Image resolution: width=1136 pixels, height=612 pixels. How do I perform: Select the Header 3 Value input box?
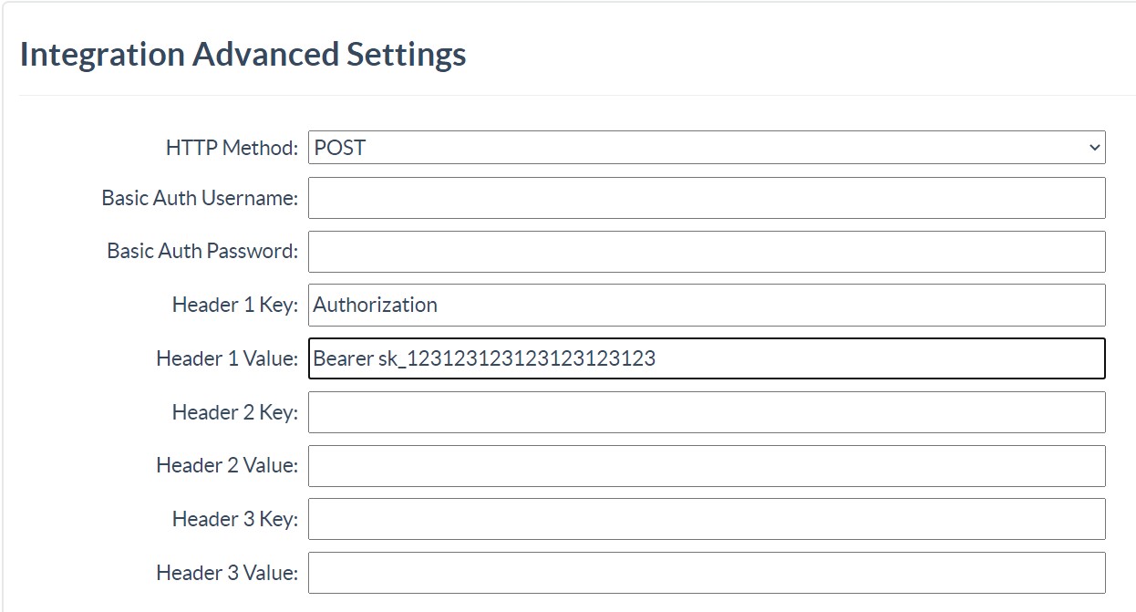point(707,572)
